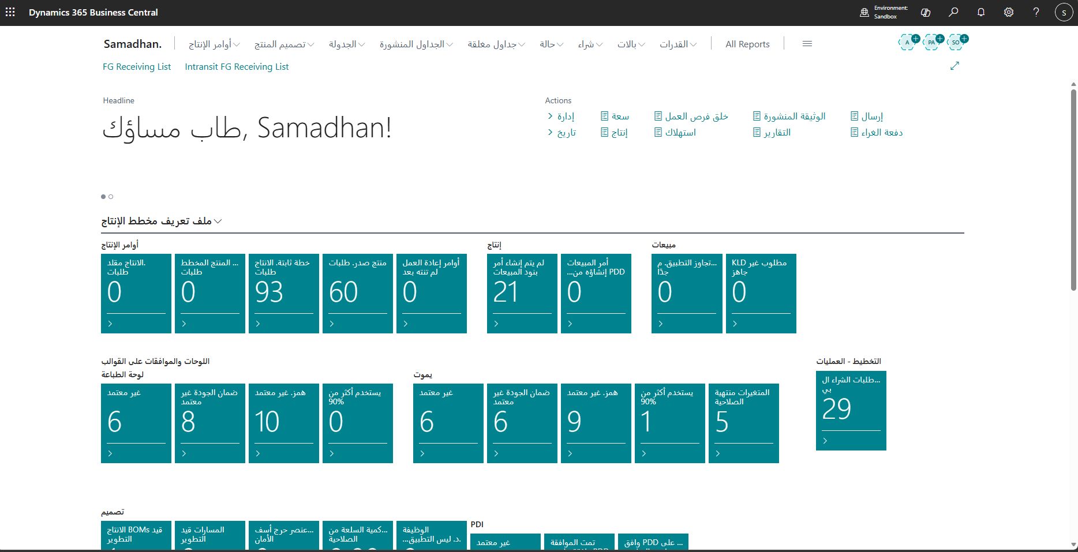Open the بالات menu

pyautogui.click(x=631, y=44)
